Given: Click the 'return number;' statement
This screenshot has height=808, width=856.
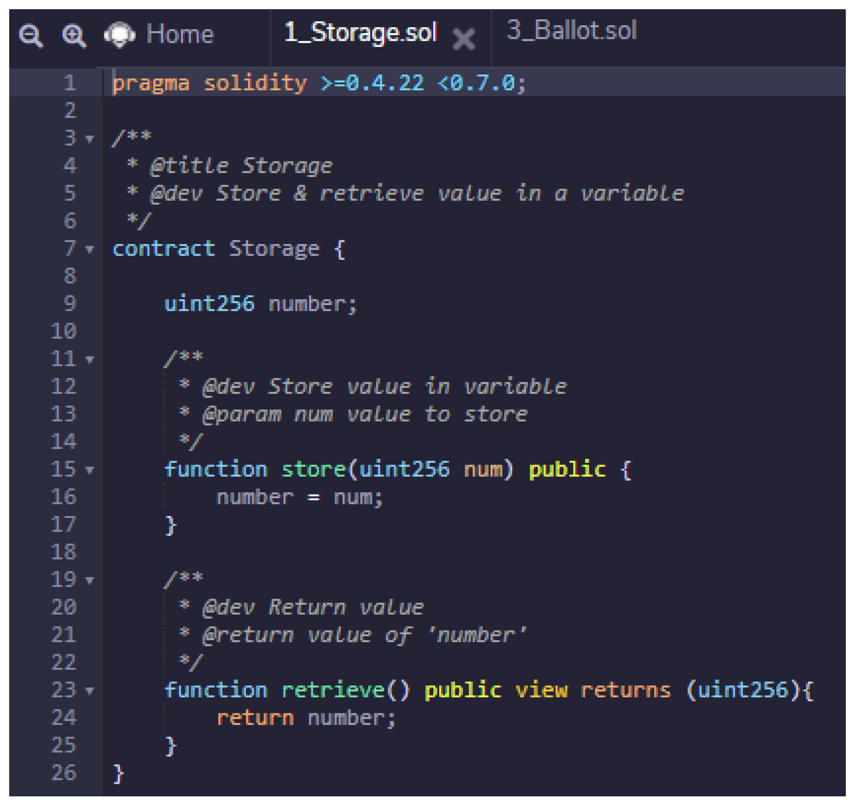Looking at the screenshot, I should coord(306,718).
